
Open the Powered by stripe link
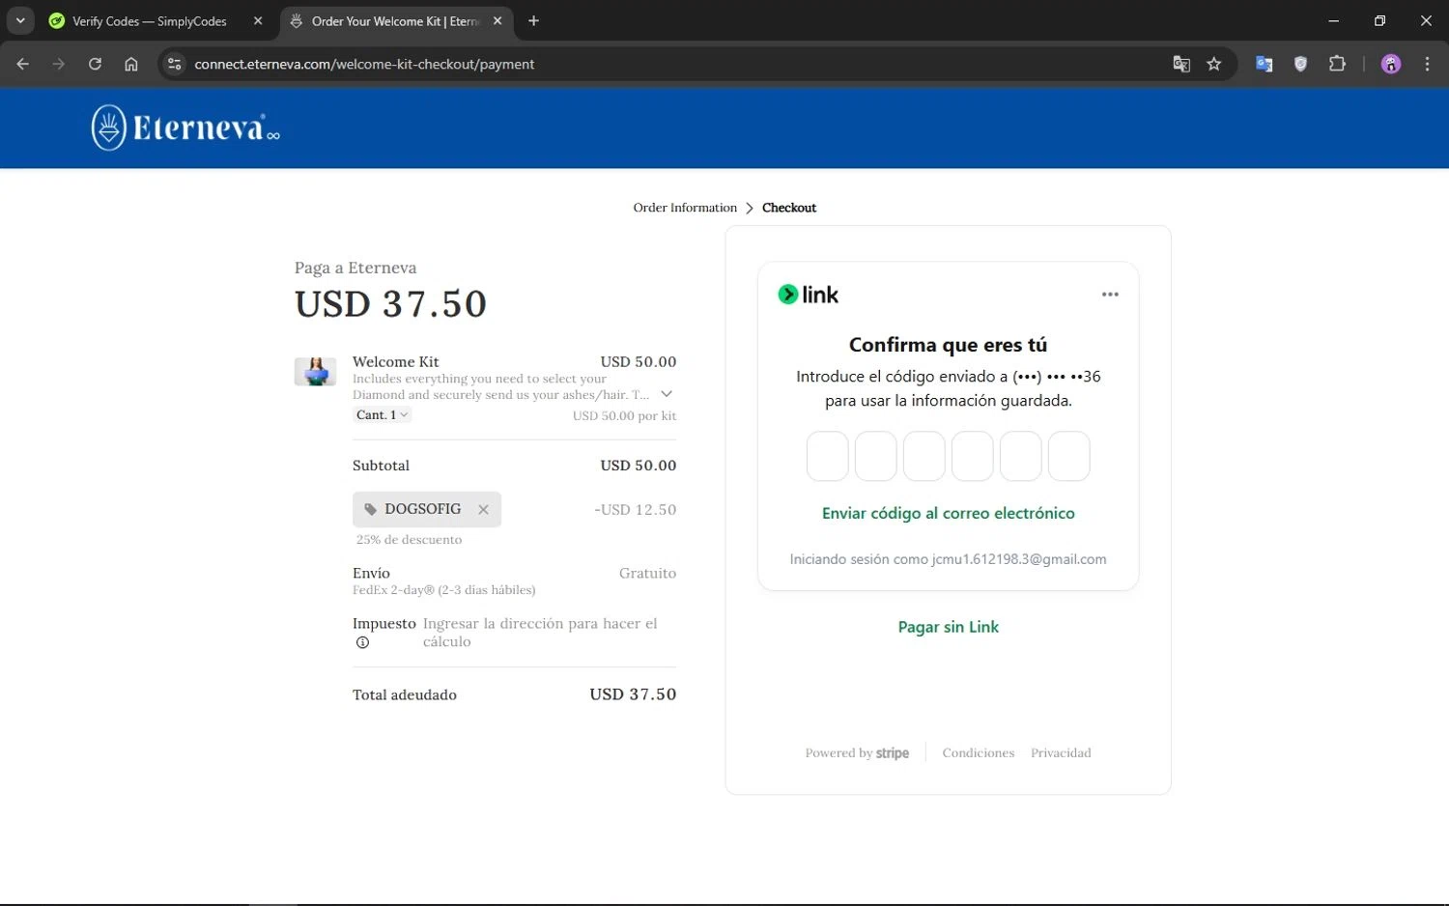point(857,752)
